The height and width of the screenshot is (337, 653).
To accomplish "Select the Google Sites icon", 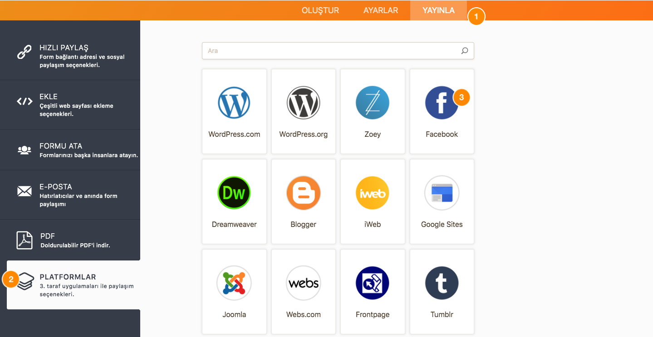I will pos(442,193).
